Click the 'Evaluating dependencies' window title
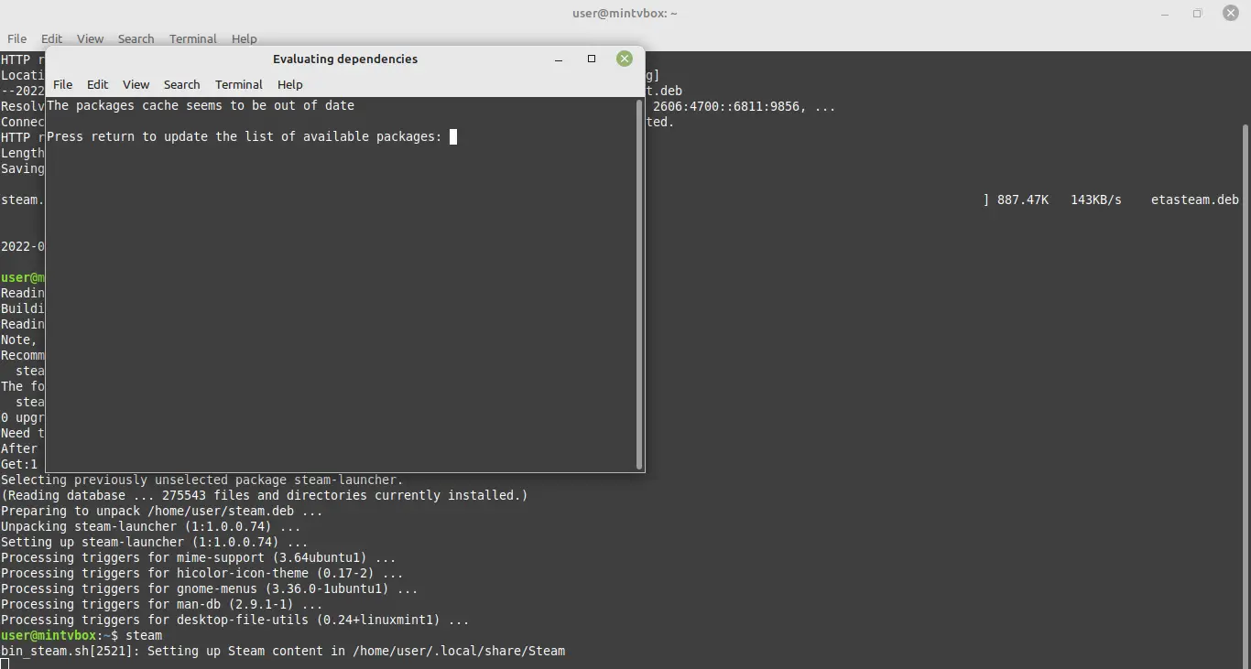 click(x=345, y=59)
